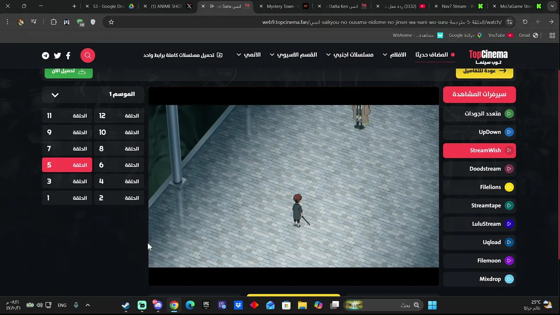This screenshot has height=315, width=560.
Task: Open Epic Games Launcher from taskbar
Action: [206, 305]
